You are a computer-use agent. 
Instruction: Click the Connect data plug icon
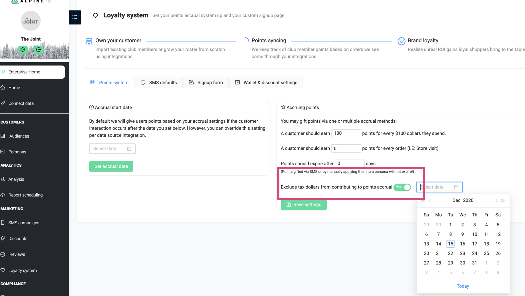(3, 103)
